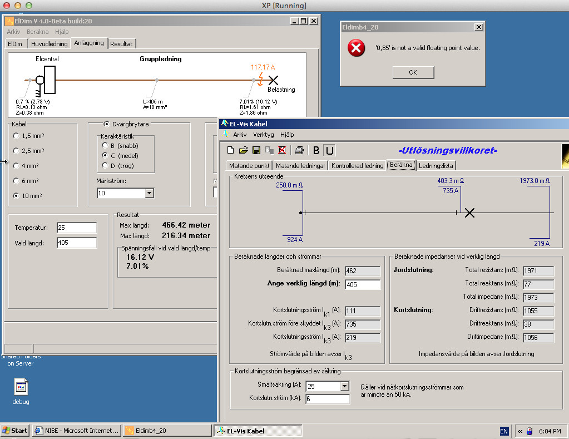Select characteristic B (snabb)
This screenshot has width=569, height=439.
point(105,146)
